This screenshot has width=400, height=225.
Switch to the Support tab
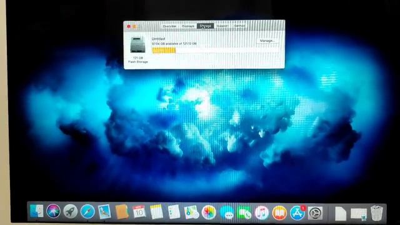click(222, 26)
